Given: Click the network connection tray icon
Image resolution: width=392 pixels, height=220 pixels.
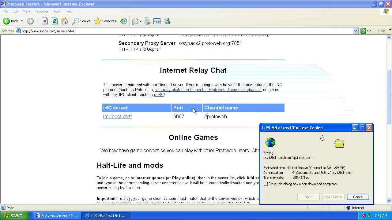Looking at the screenshot, I should 369,215.
